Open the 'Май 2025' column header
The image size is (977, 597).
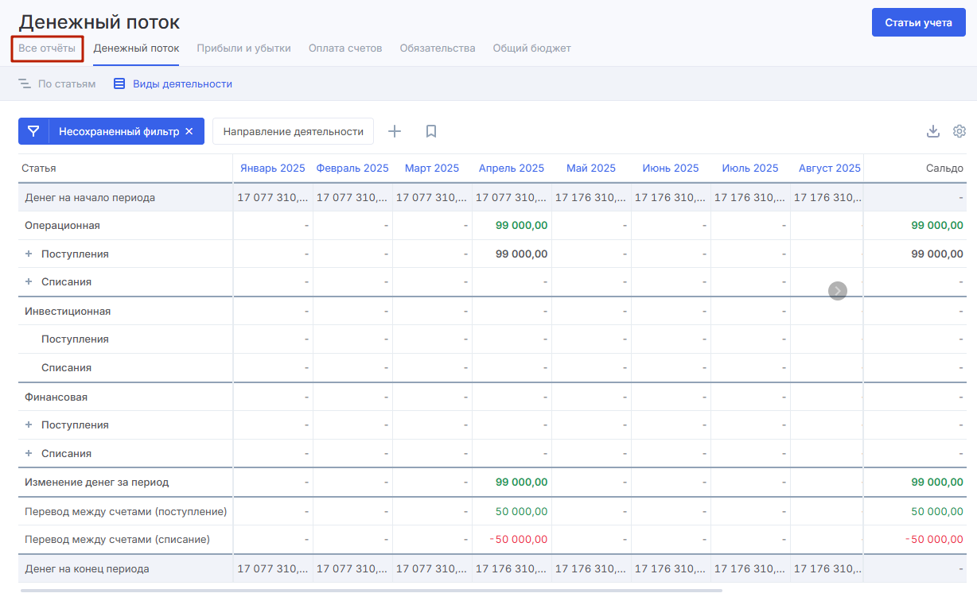(591, 169)
